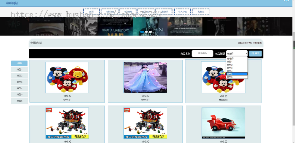
Task: Click ¥99.90 price above 商品名称1
Action: 67,96
